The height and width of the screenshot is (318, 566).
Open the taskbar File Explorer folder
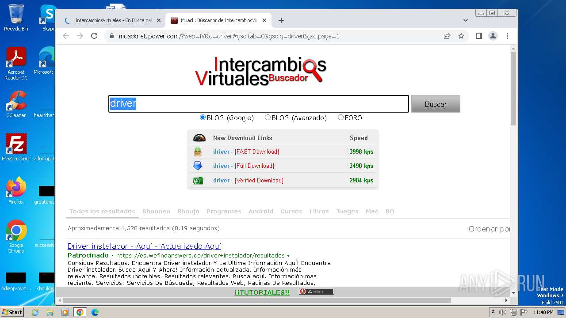click(x=50, y=312)
